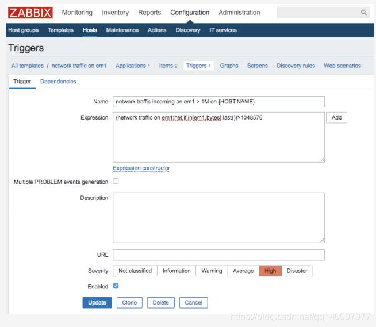Image resolution: width=376 pixels, height=327 pixels.
Task: Click the Clone button
Action: coord(129,302)
